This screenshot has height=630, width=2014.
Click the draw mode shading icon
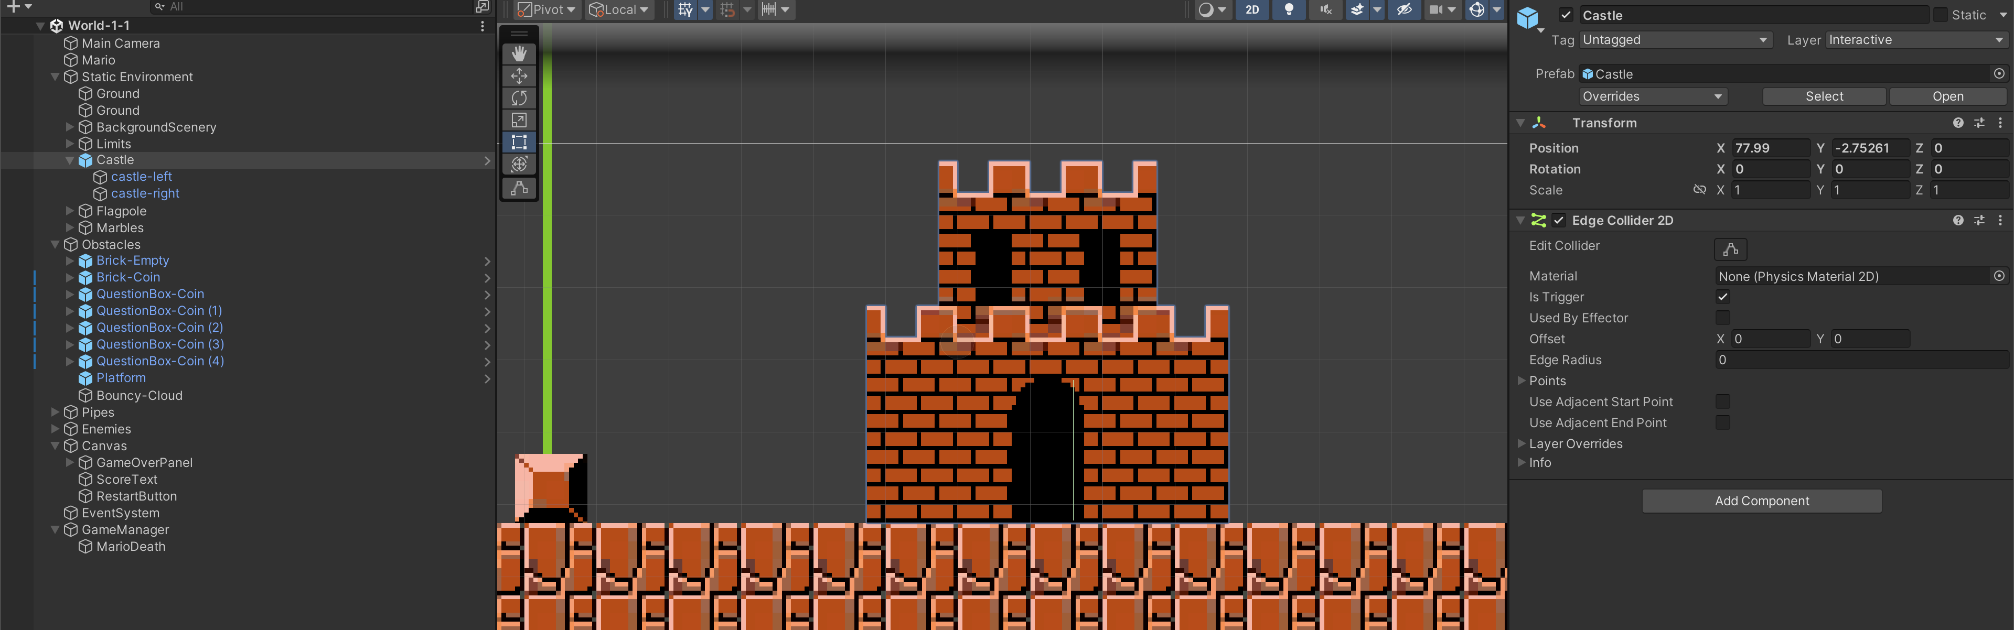click(x=1206, y=9)
